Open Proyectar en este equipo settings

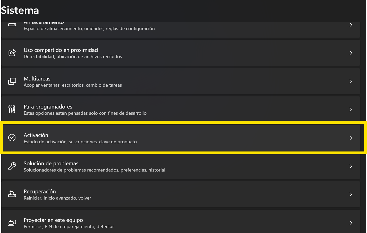coord(180,222)
